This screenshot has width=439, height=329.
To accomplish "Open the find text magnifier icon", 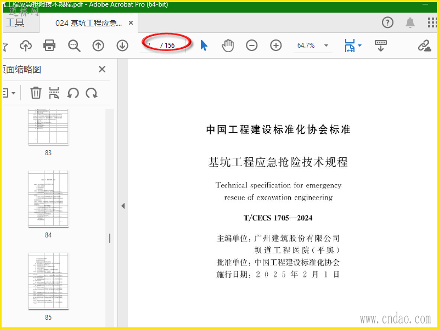I will tap(74, 46).
